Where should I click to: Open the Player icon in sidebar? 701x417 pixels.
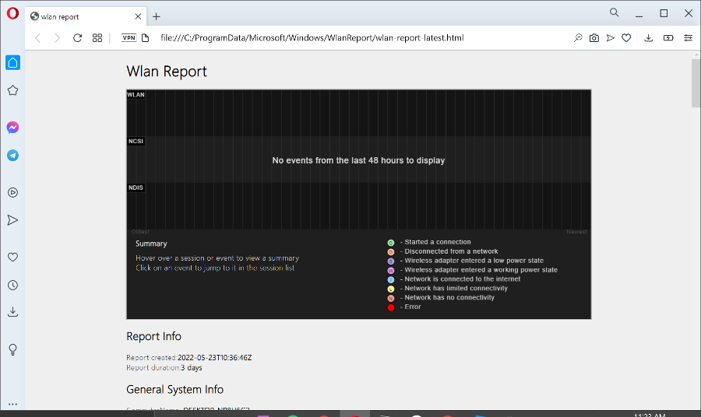click(12, 192)
